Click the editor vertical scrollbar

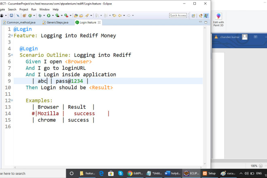(x=205, y=95)
